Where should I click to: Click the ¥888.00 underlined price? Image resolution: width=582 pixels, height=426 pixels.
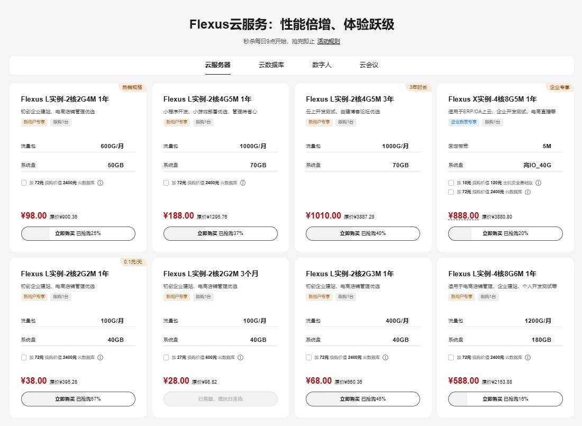tap(463, 216)
